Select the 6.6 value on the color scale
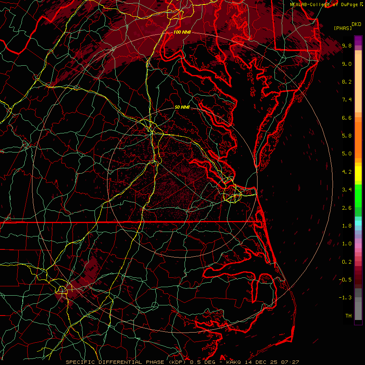 (x=347, y=118)
